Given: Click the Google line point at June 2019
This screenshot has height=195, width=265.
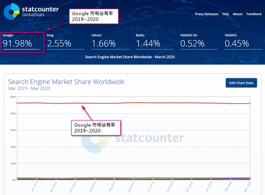Looking at the screenshot, I should pos(76,103).
